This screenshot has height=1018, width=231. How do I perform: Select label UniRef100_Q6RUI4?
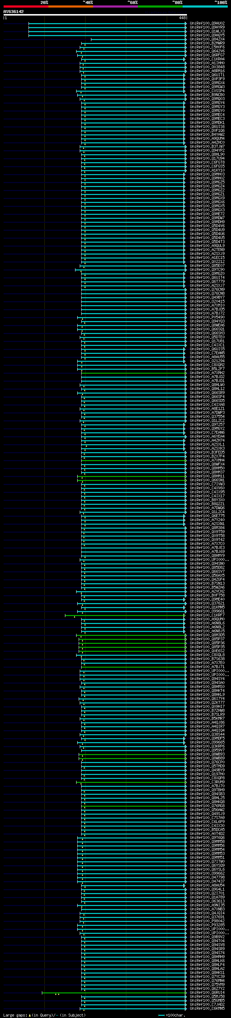tap(207, 992)
